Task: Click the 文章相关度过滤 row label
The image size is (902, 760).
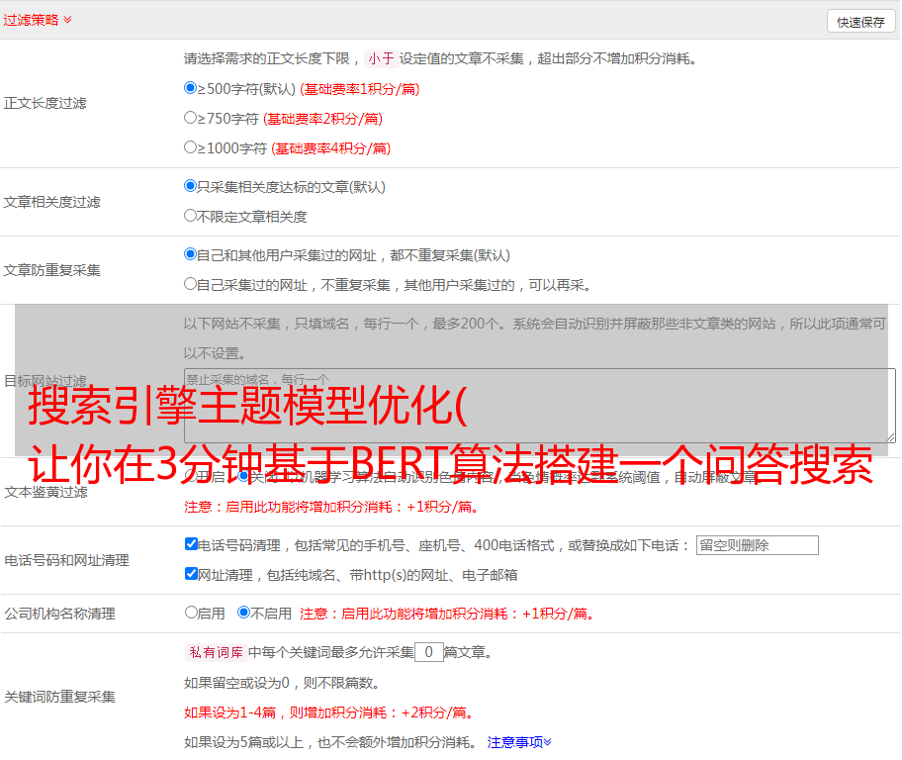Action: point(51,202)
